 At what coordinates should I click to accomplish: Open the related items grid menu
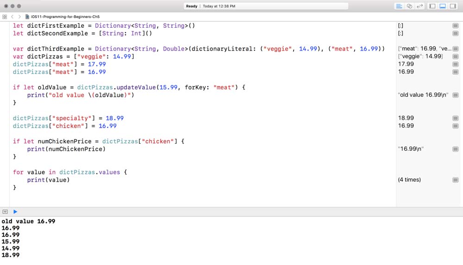tap(5, 16)
